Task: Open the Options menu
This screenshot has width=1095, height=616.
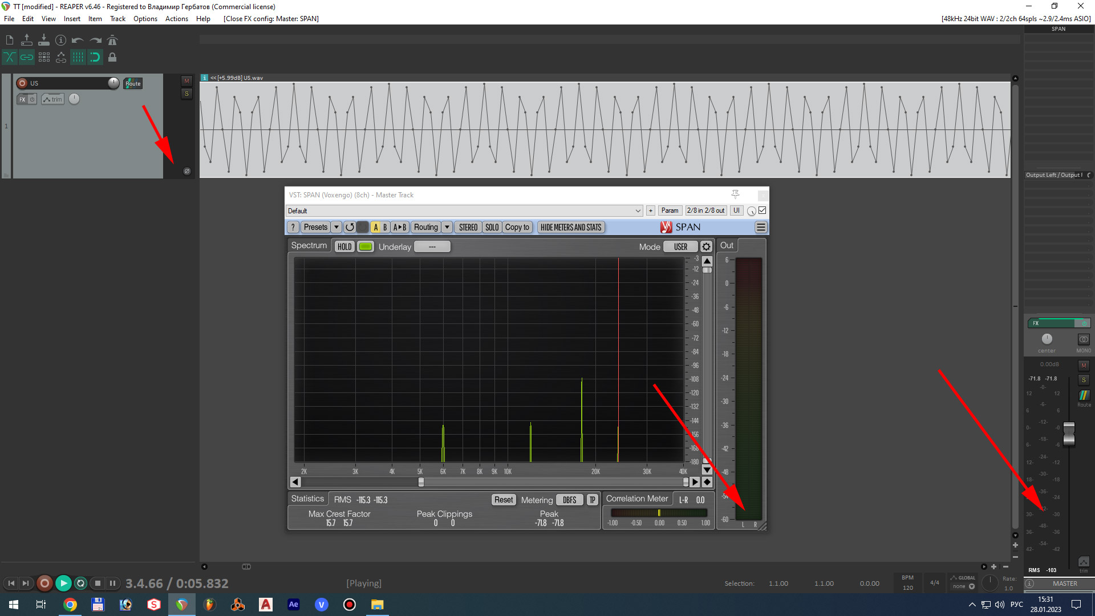Action: pos(145,19)
